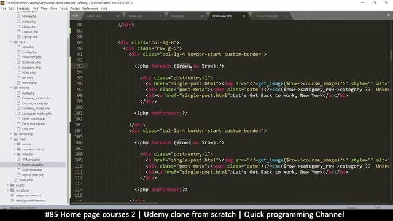The image size is (393, 221).
Task: Click the what you will learn.txt file icon
Action: click(x=12, y=201)
